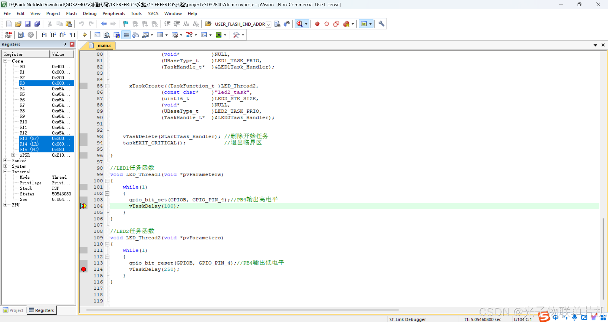Collapse the code fold at line 100
The image size is (608, 322).
click(x=107, y=181)
